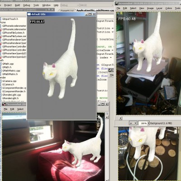This screenshot has height=181, width=181.
Task: Select GComponentRender.cpp in the solution tree
Action: [14, 88]
